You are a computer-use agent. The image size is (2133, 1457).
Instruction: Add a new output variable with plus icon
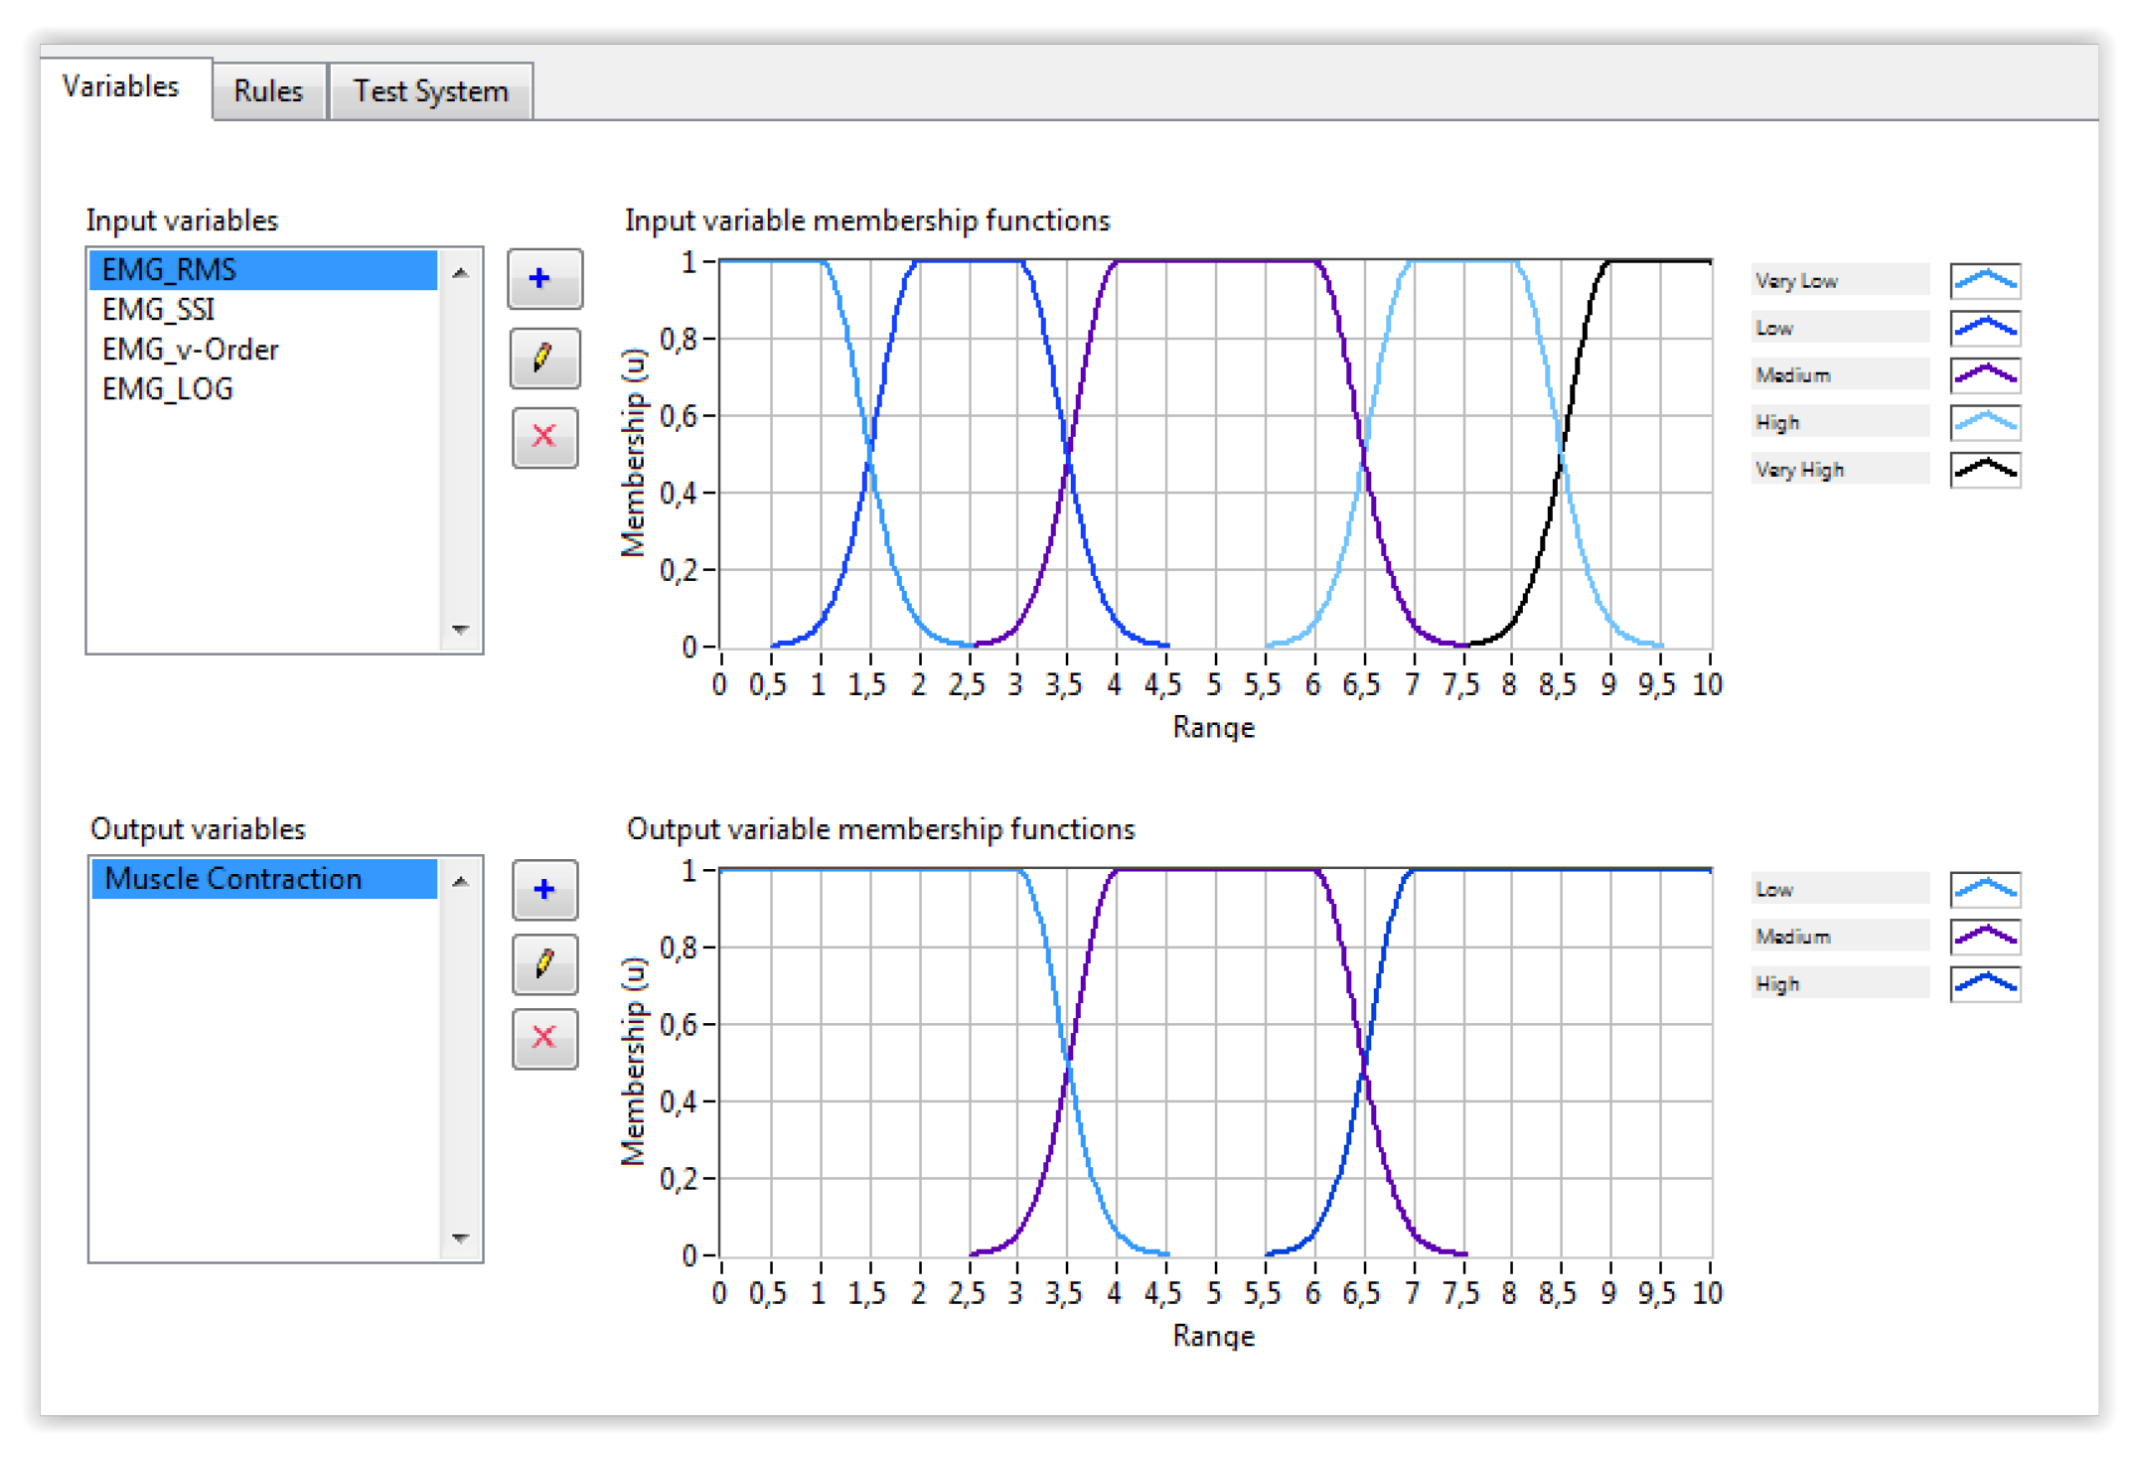pos(544,889)
